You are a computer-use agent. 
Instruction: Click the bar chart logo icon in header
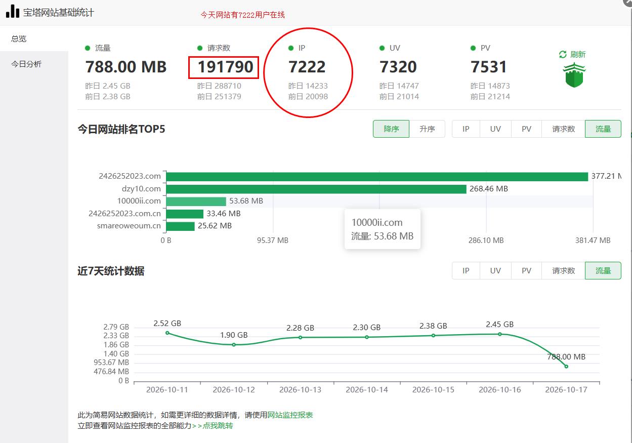13,11
